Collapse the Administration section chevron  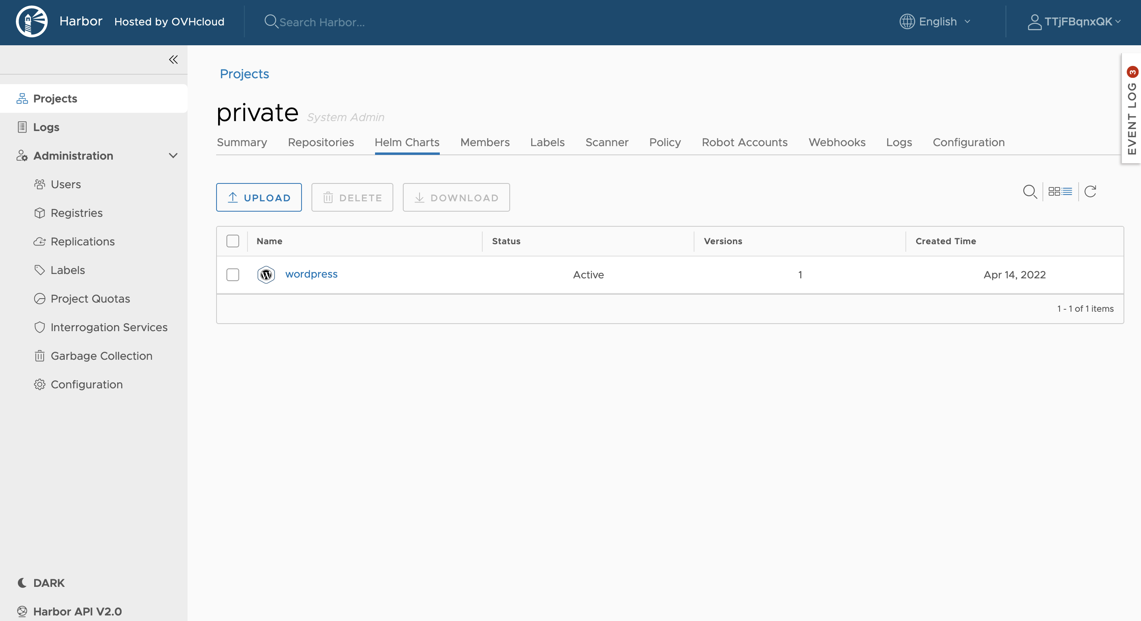pos(173,156)
